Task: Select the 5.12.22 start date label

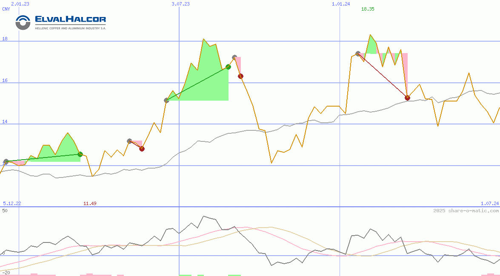Action: (12, 203)
